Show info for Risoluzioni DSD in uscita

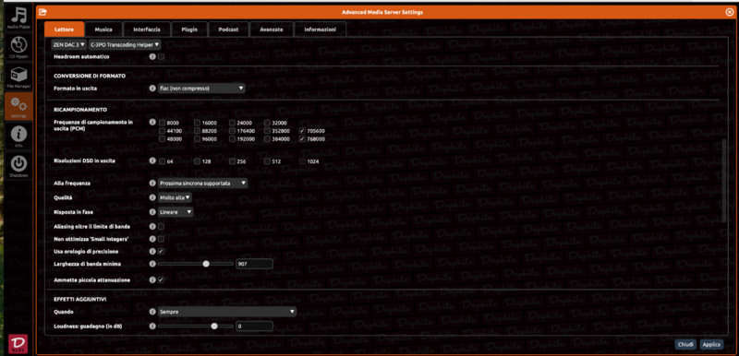point(152,160)
